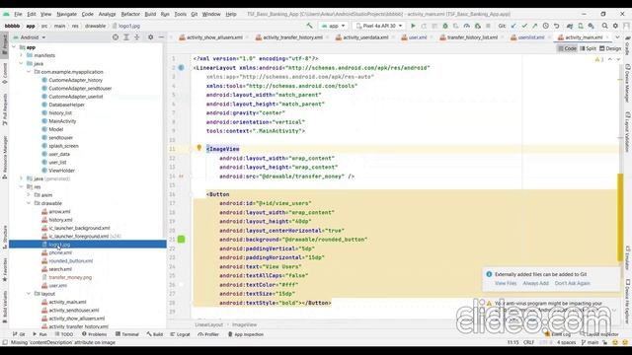Switch editor to Split view
Viewport: 632px width, 355px height.
click(589, 48)
